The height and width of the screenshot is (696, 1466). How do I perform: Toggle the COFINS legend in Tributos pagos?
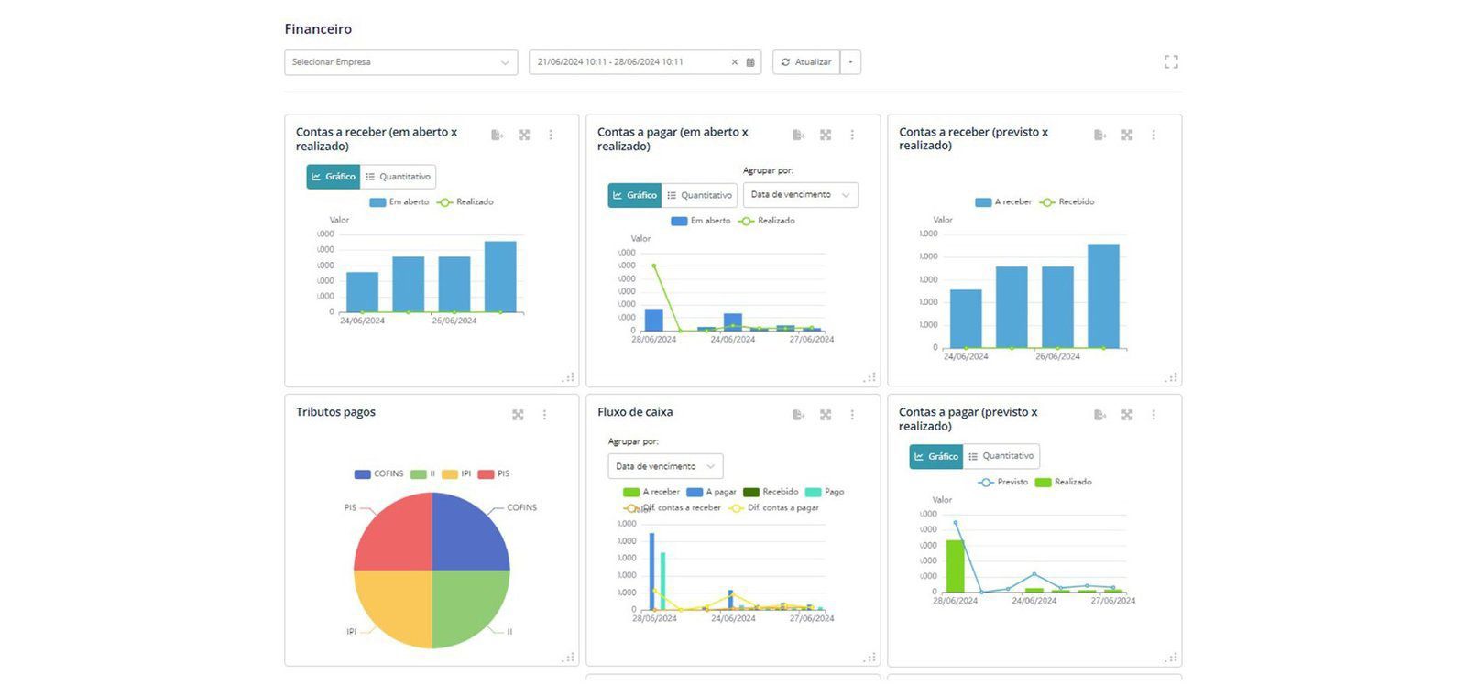[379, 474]
